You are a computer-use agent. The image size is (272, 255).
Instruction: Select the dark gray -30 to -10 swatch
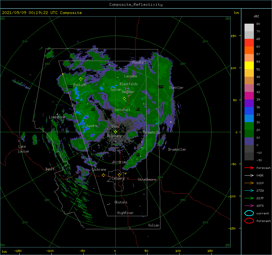point(249,156)
